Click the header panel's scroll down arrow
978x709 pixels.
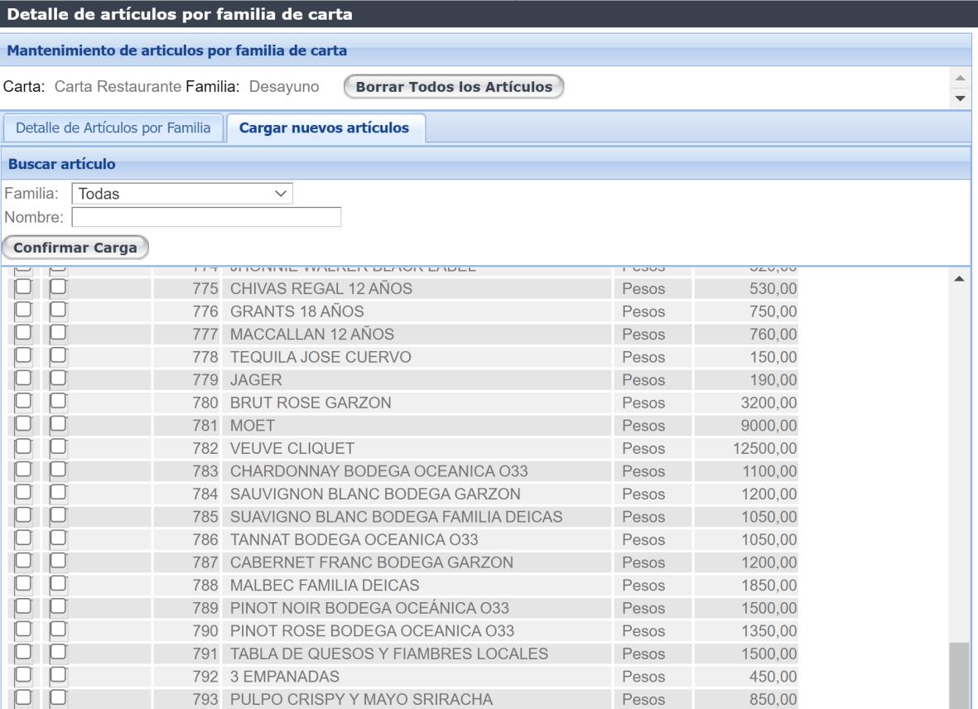pyautogui.click(x=961, y=99)
